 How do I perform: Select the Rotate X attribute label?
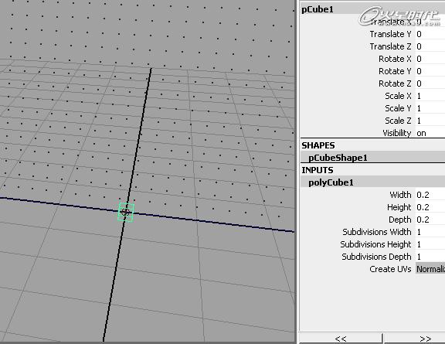pos(395,59)
